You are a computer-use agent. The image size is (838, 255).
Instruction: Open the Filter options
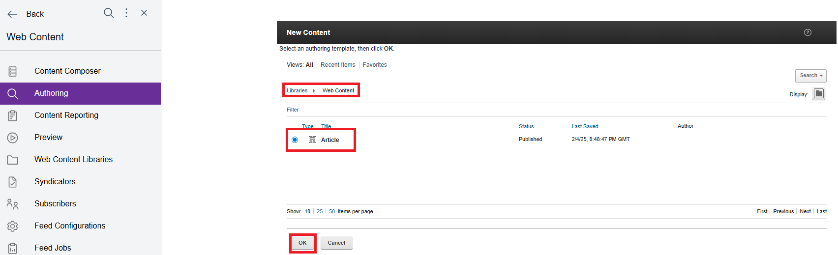[293, 110]
